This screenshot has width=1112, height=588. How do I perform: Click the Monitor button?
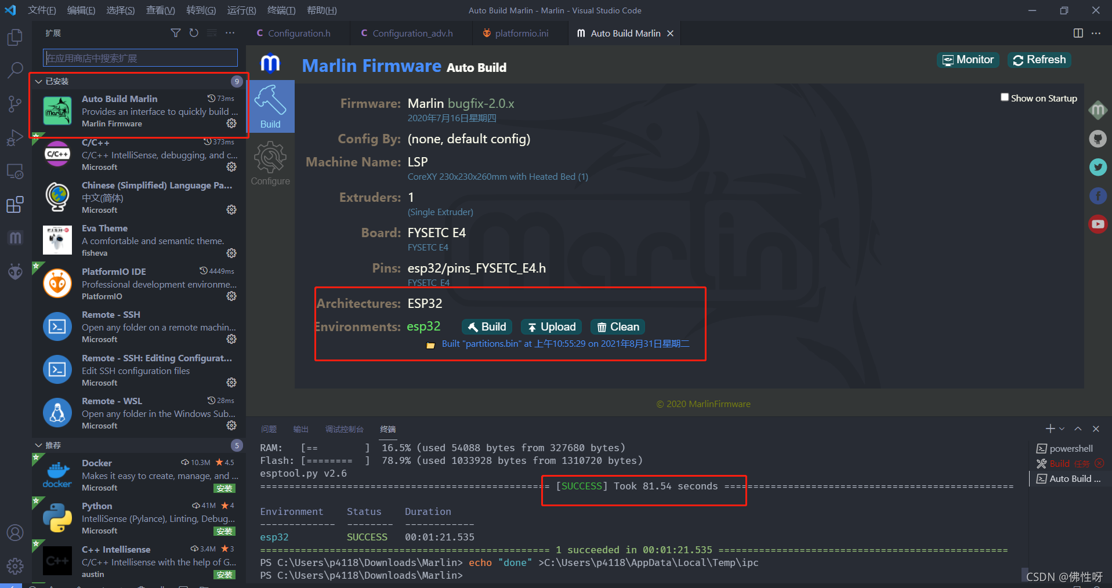point(968,60)
